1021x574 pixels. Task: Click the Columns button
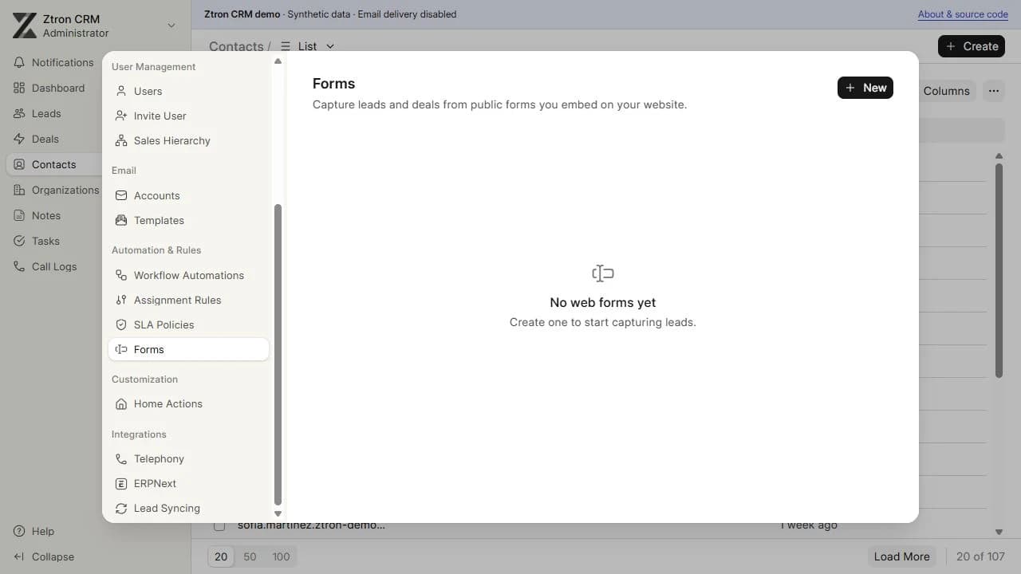click(x=946, y=91)
